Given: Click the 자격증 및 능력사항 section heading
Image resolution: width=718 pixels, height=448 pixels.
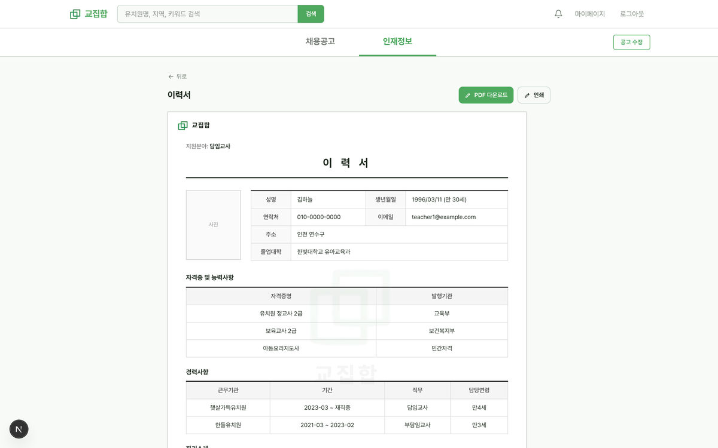Looking at the screenshot, I should pyautogui.click(x=210, y=278).
